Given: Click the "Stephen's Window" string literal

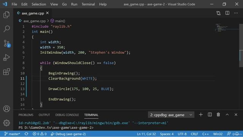Looking at the screenshot, I should (x=107, y=53).
